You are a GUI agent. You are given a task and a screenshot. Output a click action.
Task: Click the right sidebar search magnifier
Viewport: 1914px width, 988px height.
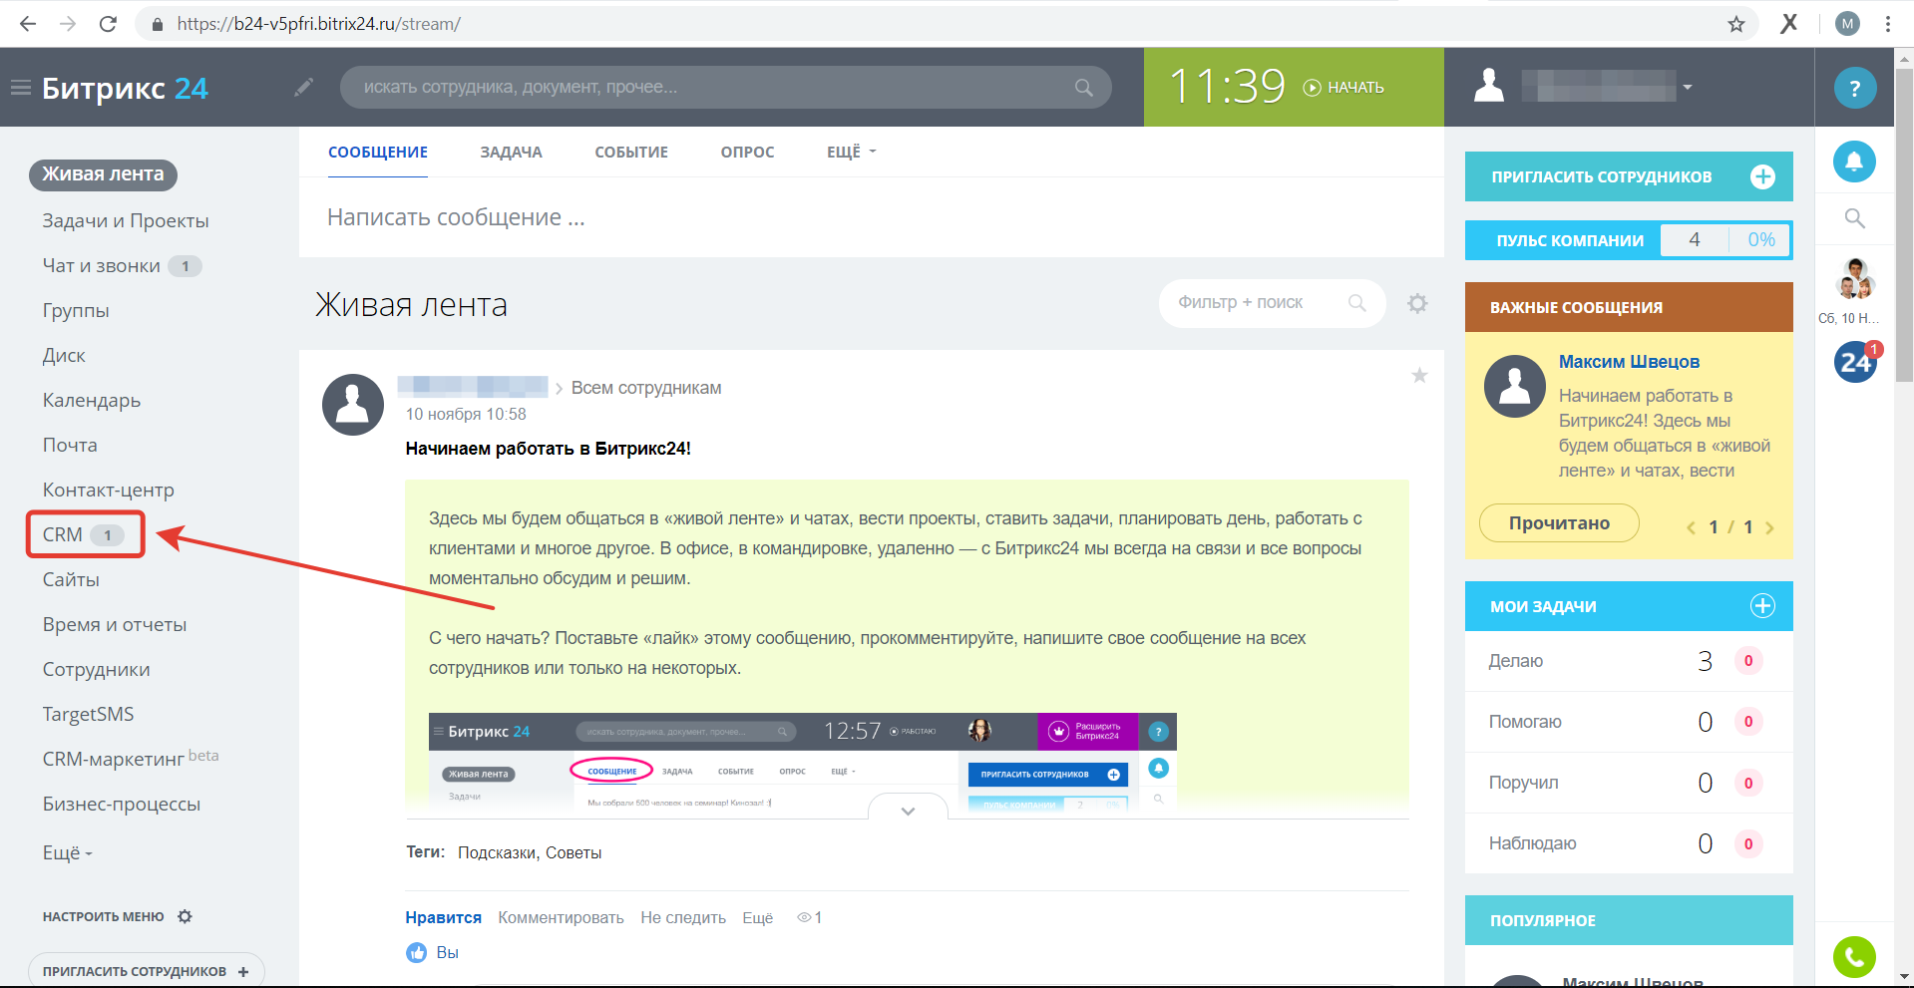coord(1854,218)
